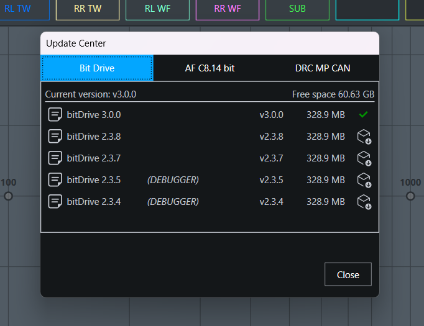The image size is (424, 326).
Task: Select the bitDrive 2.3.5 list row name
Action: 94,180
